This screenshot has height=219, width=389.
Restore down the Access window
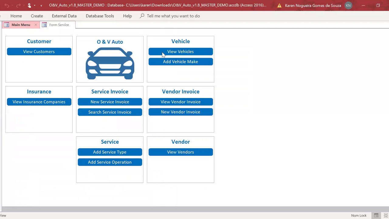(378, 5)
